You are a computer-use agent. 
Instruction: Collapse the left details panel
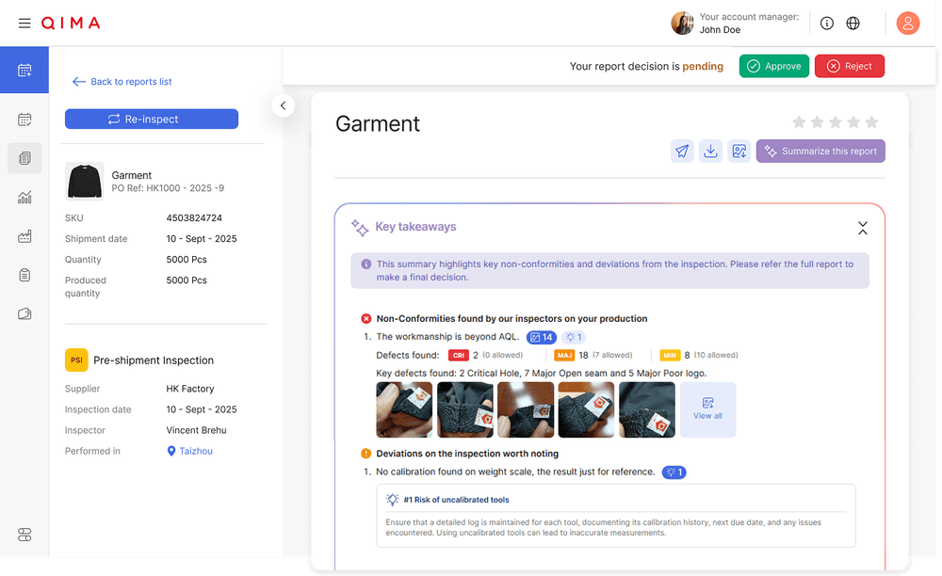point(284,105)
